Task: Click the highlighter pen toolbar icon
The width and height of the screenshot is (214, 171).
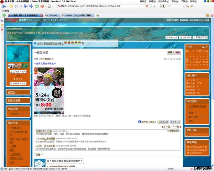Action: point(192,6)
